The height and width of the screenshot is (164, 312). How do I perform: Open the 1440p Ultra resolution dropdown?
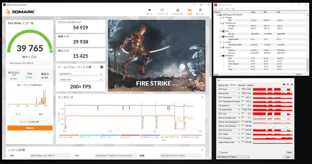80,80
